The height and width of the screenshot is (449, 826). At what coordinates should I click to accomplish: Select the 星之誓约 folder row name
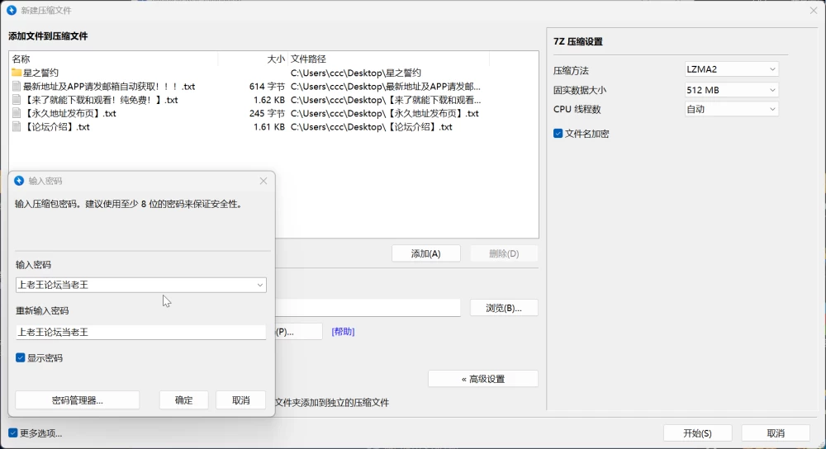point(40,73)
